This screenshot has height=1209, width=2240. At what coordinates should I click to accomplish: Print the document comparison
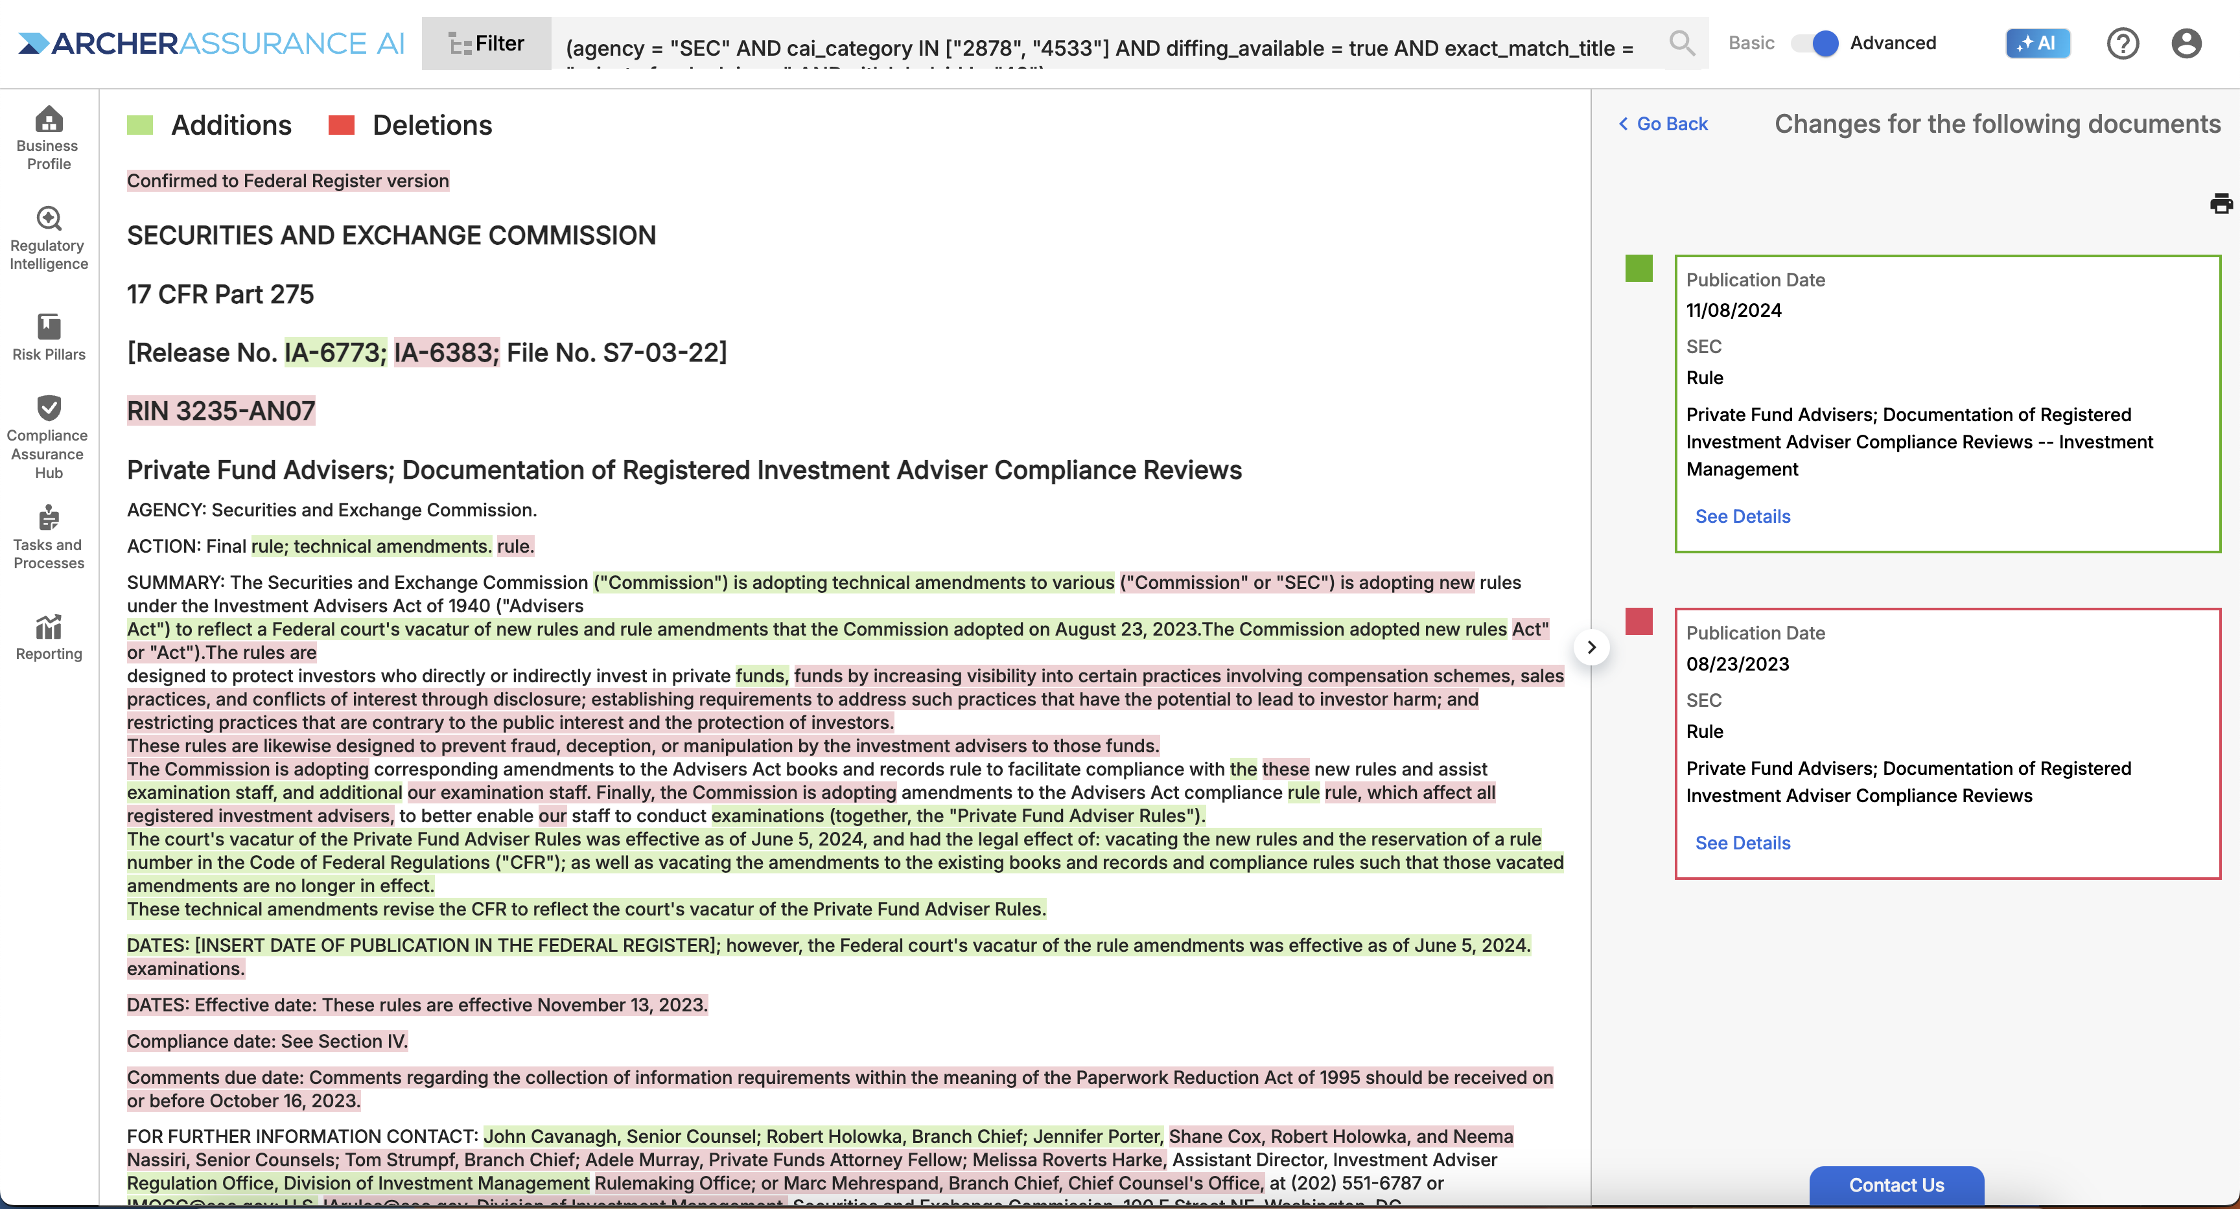(x=2221, y=203)
